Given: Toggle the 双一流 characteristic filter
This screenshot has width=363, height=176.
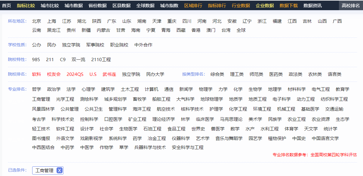Looking at the screenshot, I should pyautogui.click(x=78, y=59).
